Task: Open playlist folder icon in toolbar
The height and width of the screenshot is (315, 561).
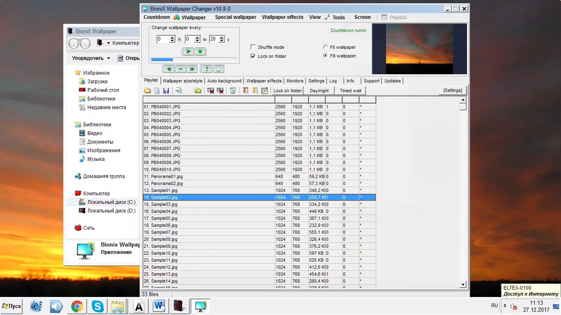Action: tap(147, 91)
